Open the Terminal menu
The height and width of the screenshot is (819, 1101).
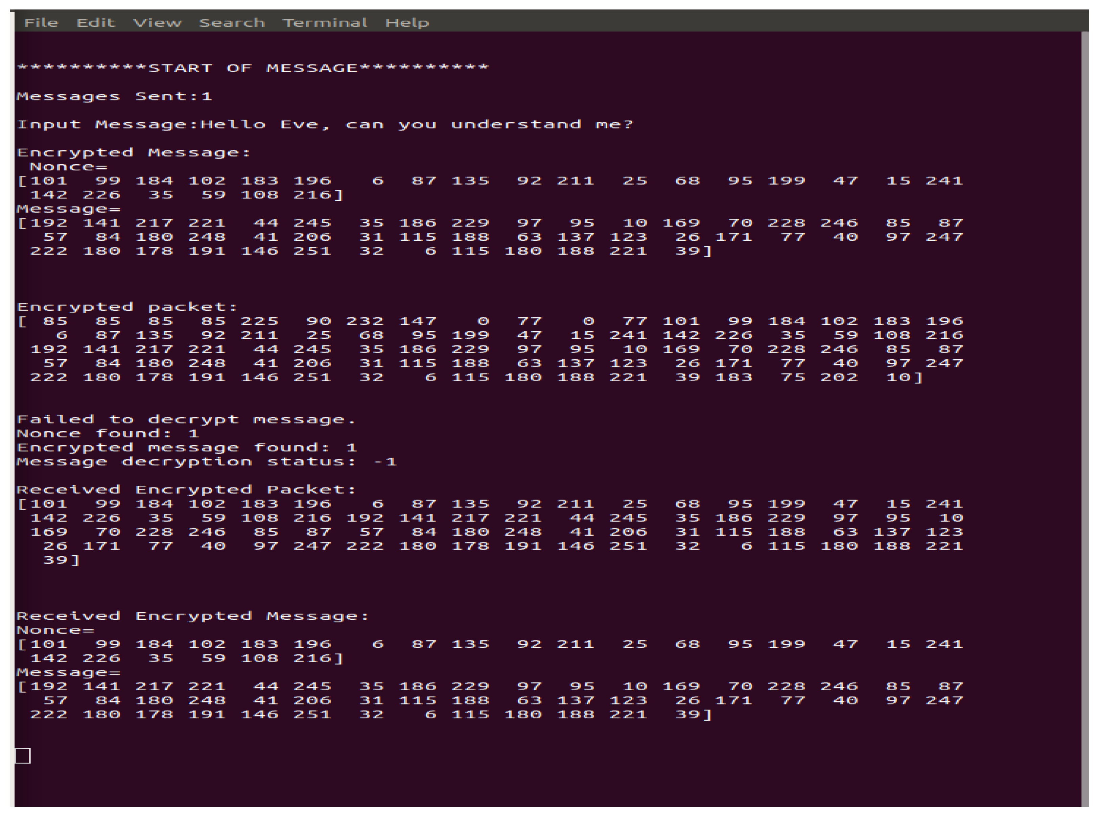[x=325, y=23]
